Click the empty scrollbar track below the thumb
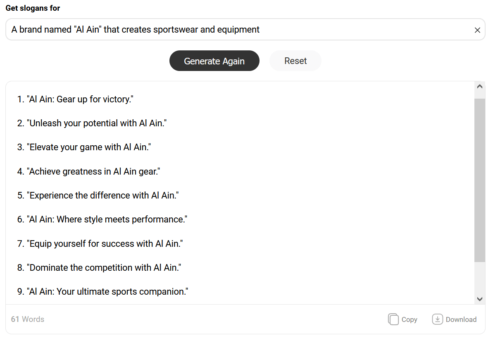This screenshot has height=338, width=493. click(x=479, y=278)
